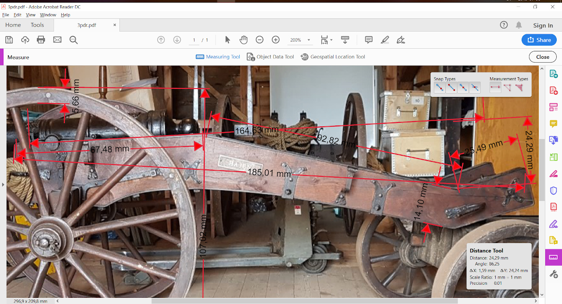Viewport: 562px width, 304px height.
Task: Click the page number input field
Action: pyautogui.click(x=194, y=40)
